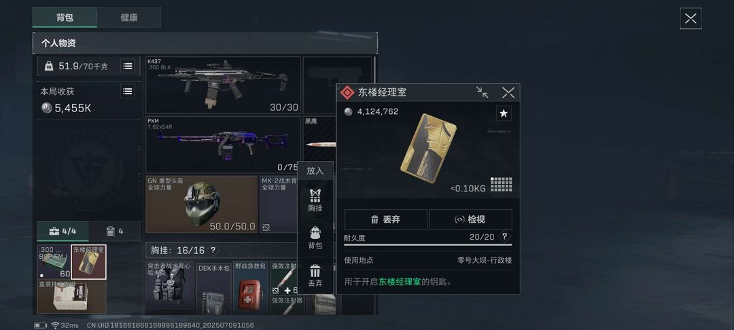The height and width of the screenshot is (330, 734).
Task: Click the durability question mark help icon
Action: tap(504, 237)
